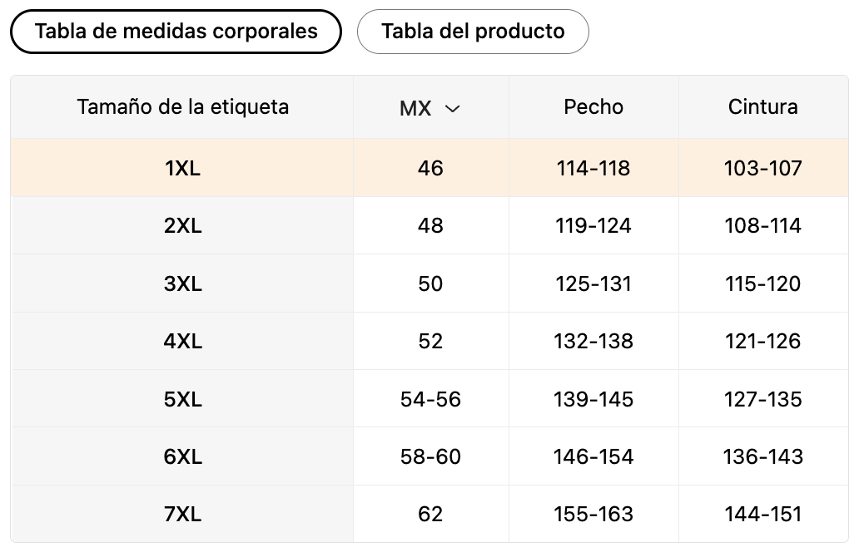The image size is (864, 557).
Task: Click chest measurement 114-118 cell
Action: click(x=593, y=168)
